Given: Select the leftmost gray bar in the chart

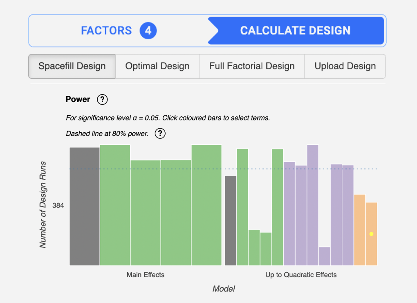Looking at the screenshot, I should coord(85,204).
